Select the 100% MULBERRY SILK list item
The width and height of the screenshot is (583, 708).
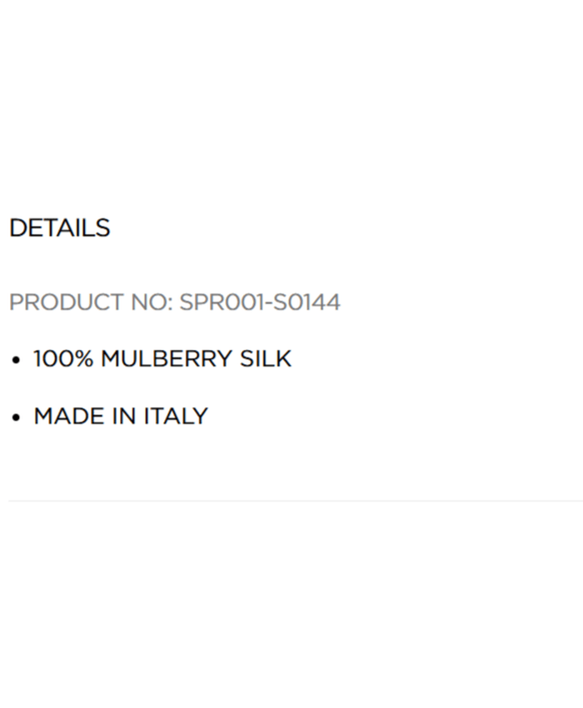162,359
